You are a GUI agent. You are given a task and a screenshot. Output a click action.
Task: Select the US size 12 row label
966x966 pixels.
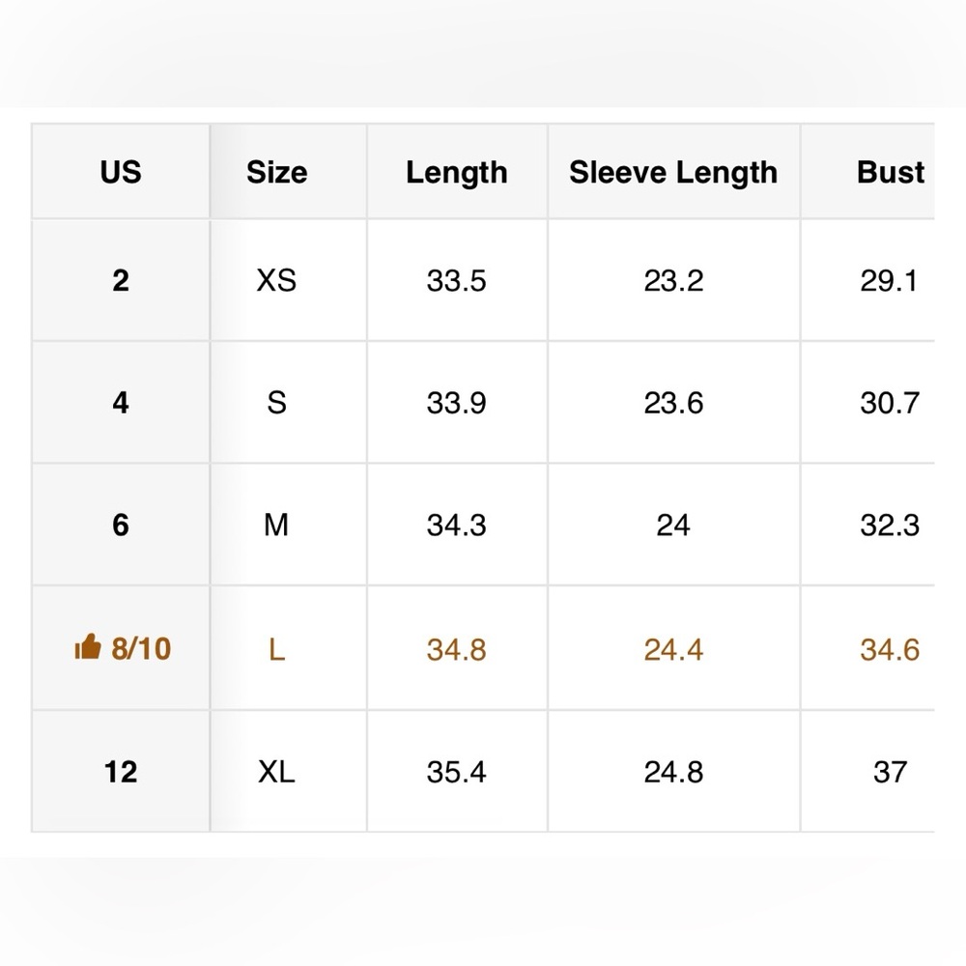(x=121, y=772)
